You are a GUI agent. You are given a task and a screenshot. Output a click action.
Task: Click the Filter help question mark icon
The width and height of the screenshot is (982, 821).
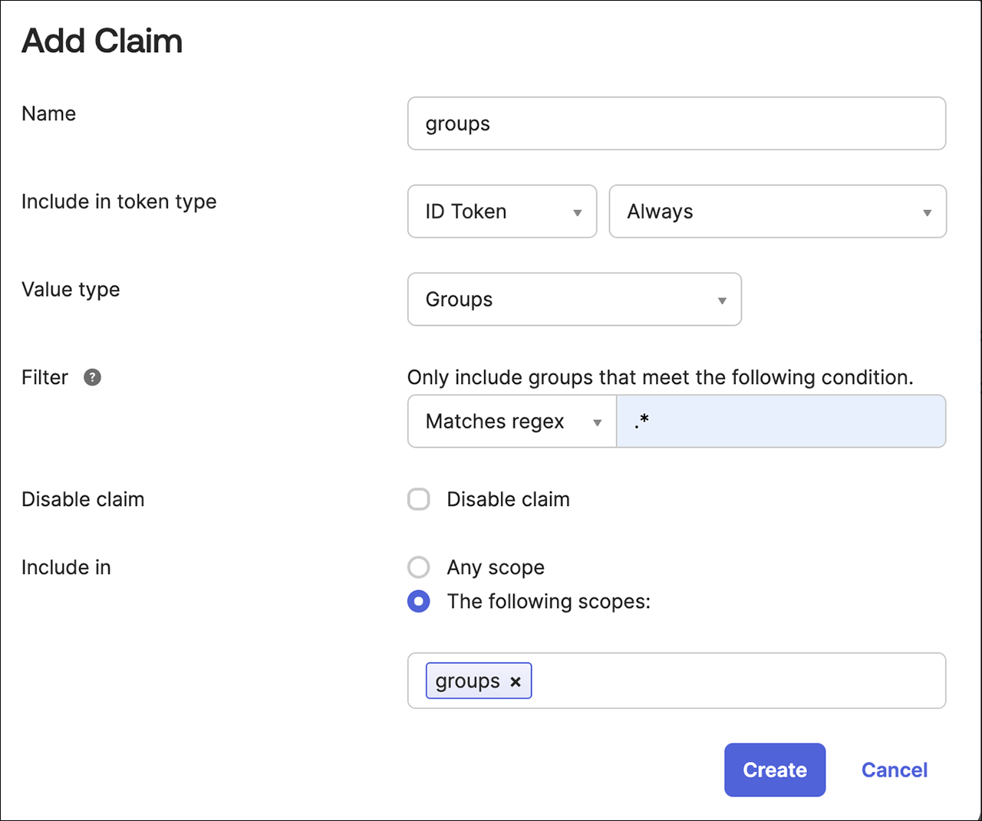92,377
